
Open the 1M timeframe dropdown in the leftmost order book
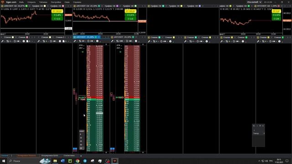click(x=17, y=41)
